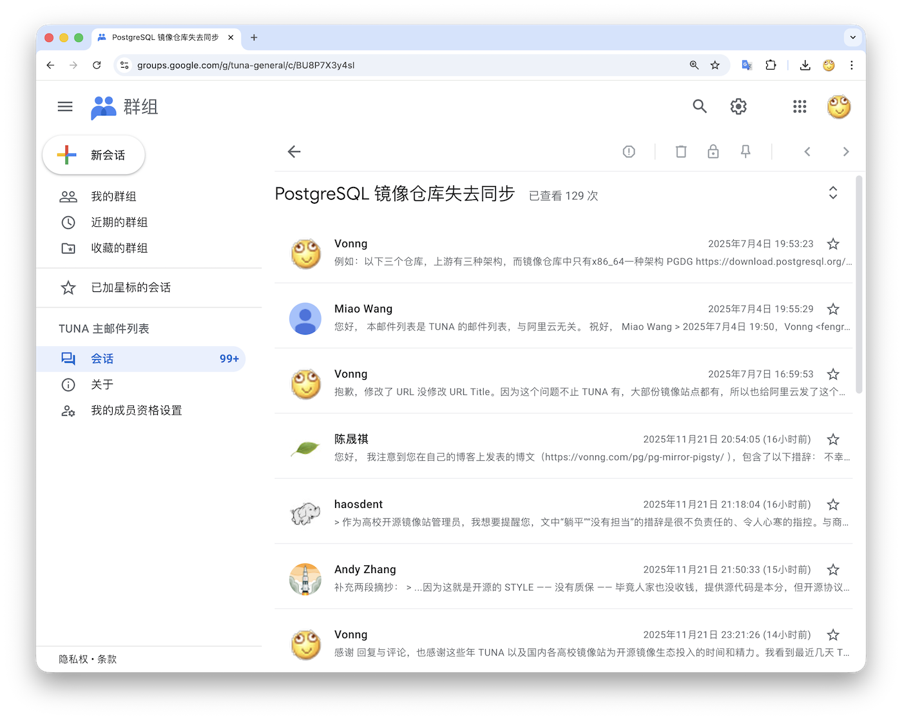902x720 pixels.
Task: Go back using the conversation back arrow
Action: (294, 151)
